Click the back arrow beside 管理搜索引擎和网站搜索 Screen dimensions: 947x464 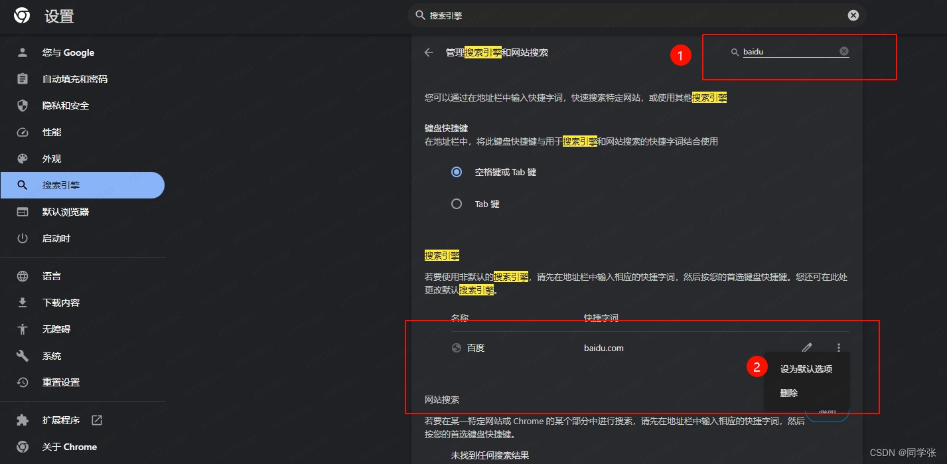(x=429, y=52)
